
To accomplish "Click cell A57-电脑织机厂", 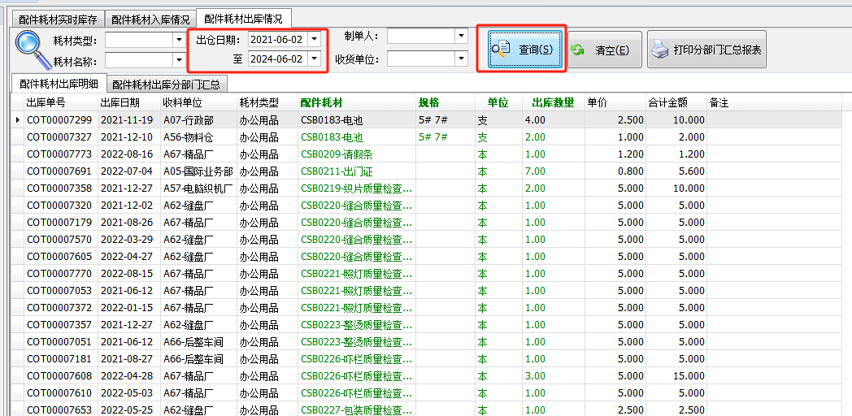I will point(198,188).
